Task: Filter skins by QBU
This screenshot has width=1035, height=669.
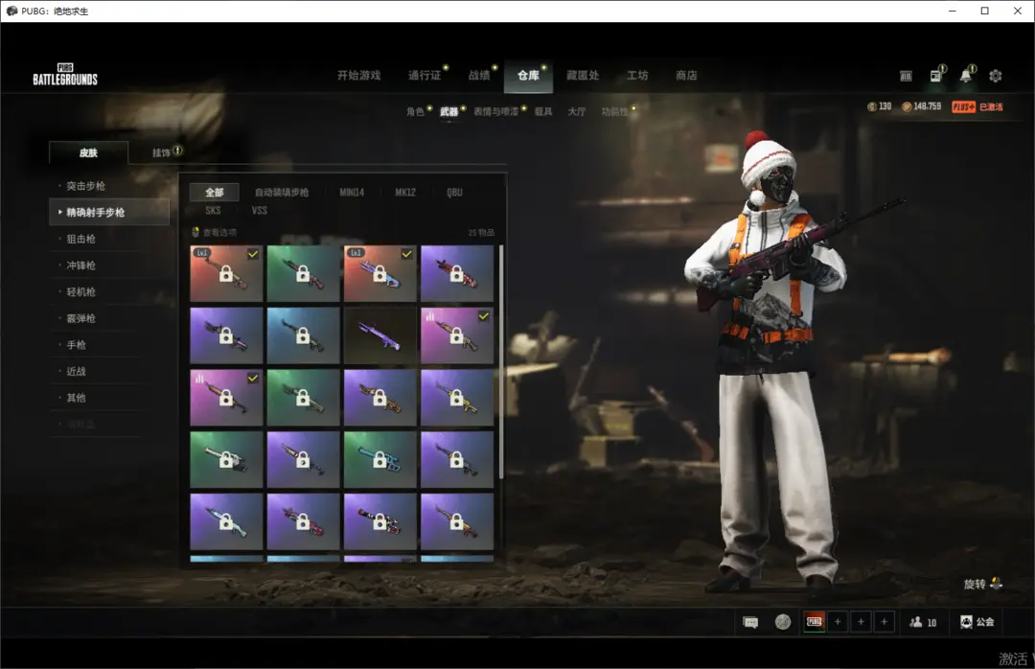Action: tap(455, 193)
